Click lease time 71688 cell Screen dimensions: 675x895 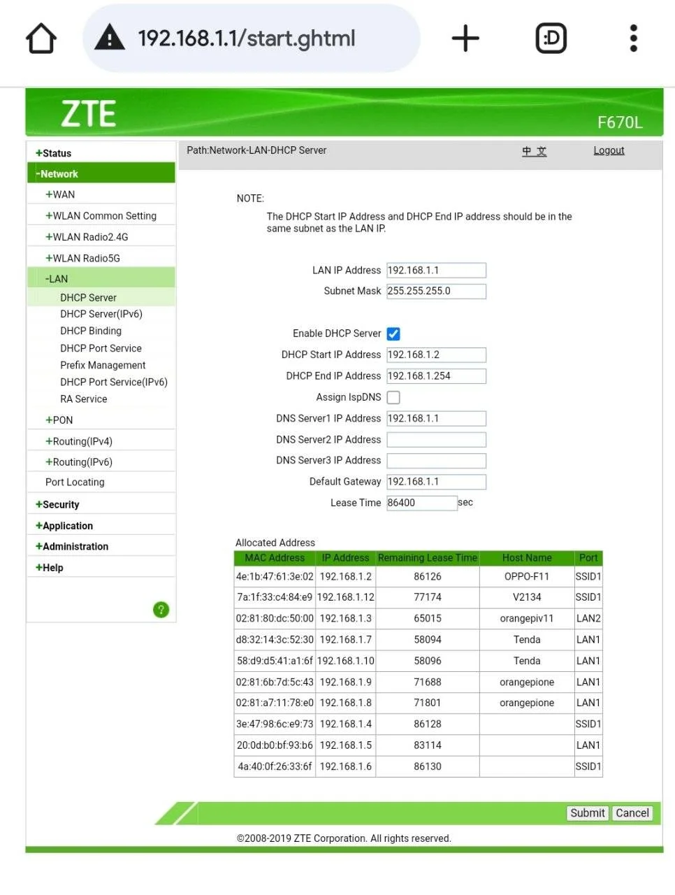tap(428, 682)
